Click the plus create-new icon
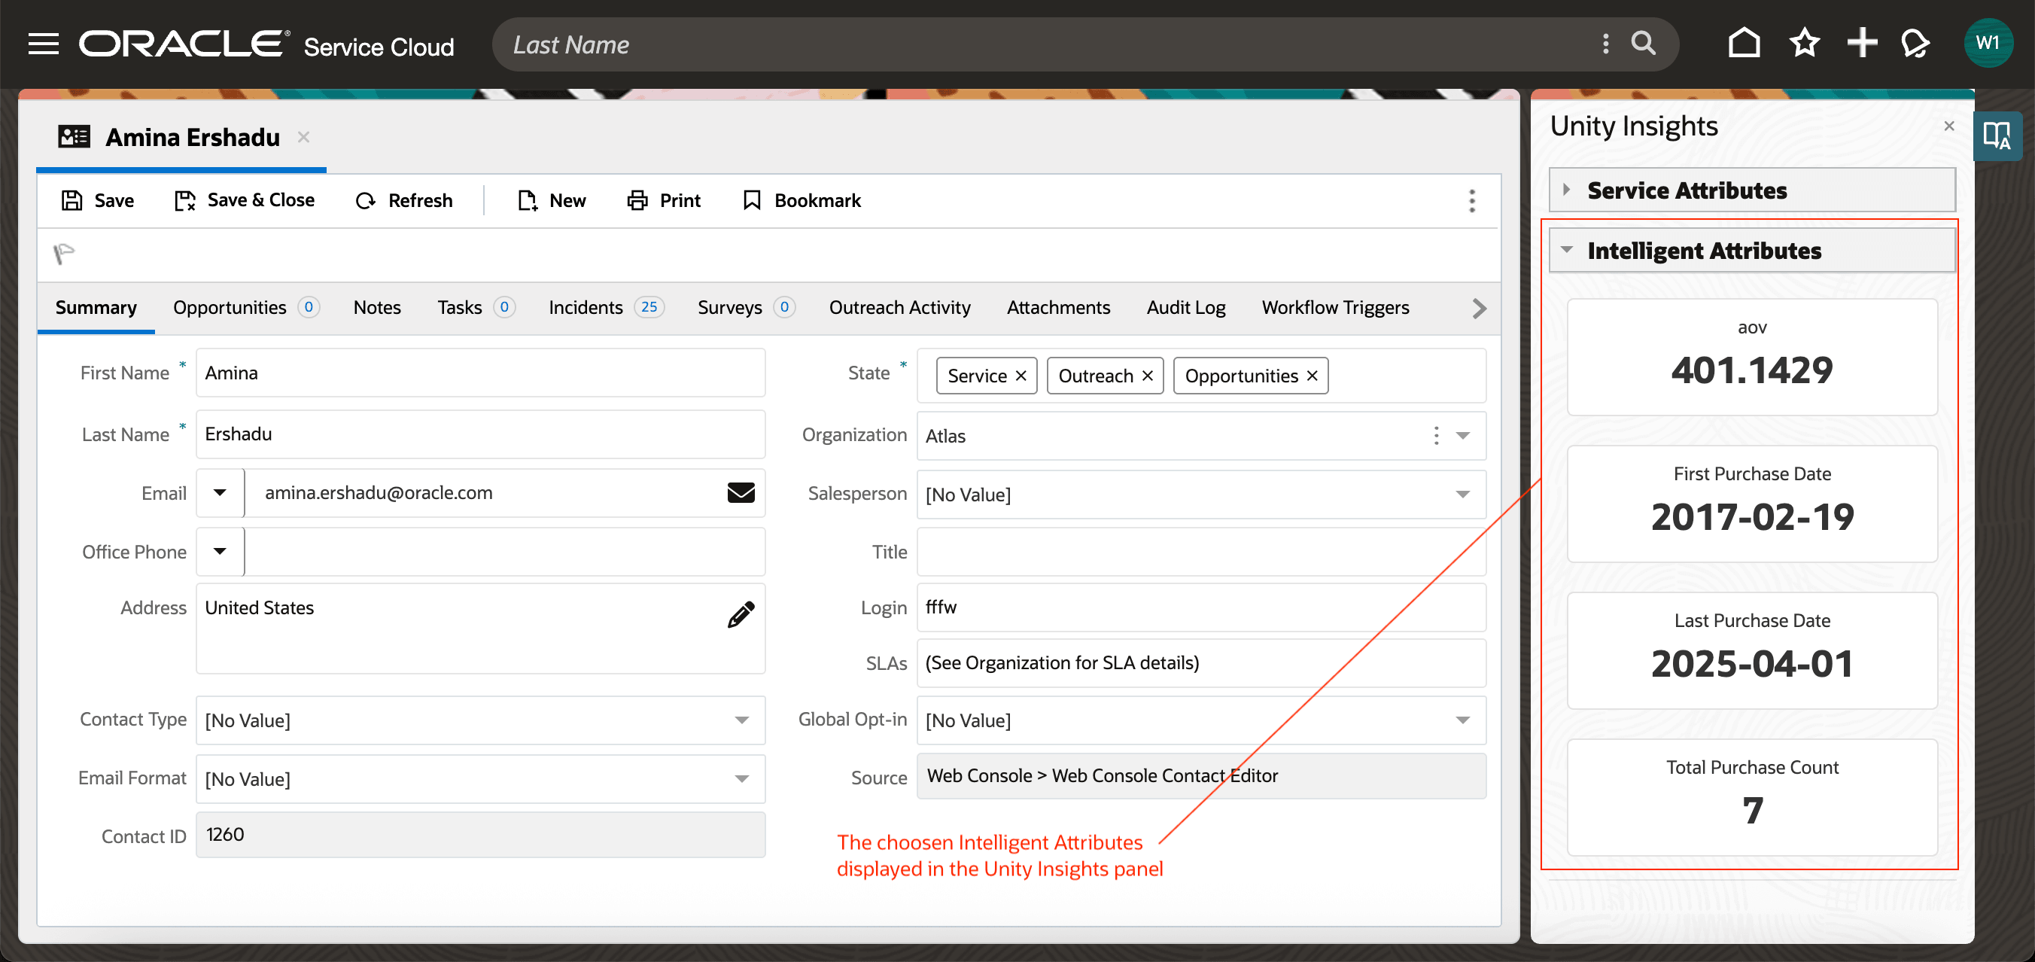 coord(1861,44)
